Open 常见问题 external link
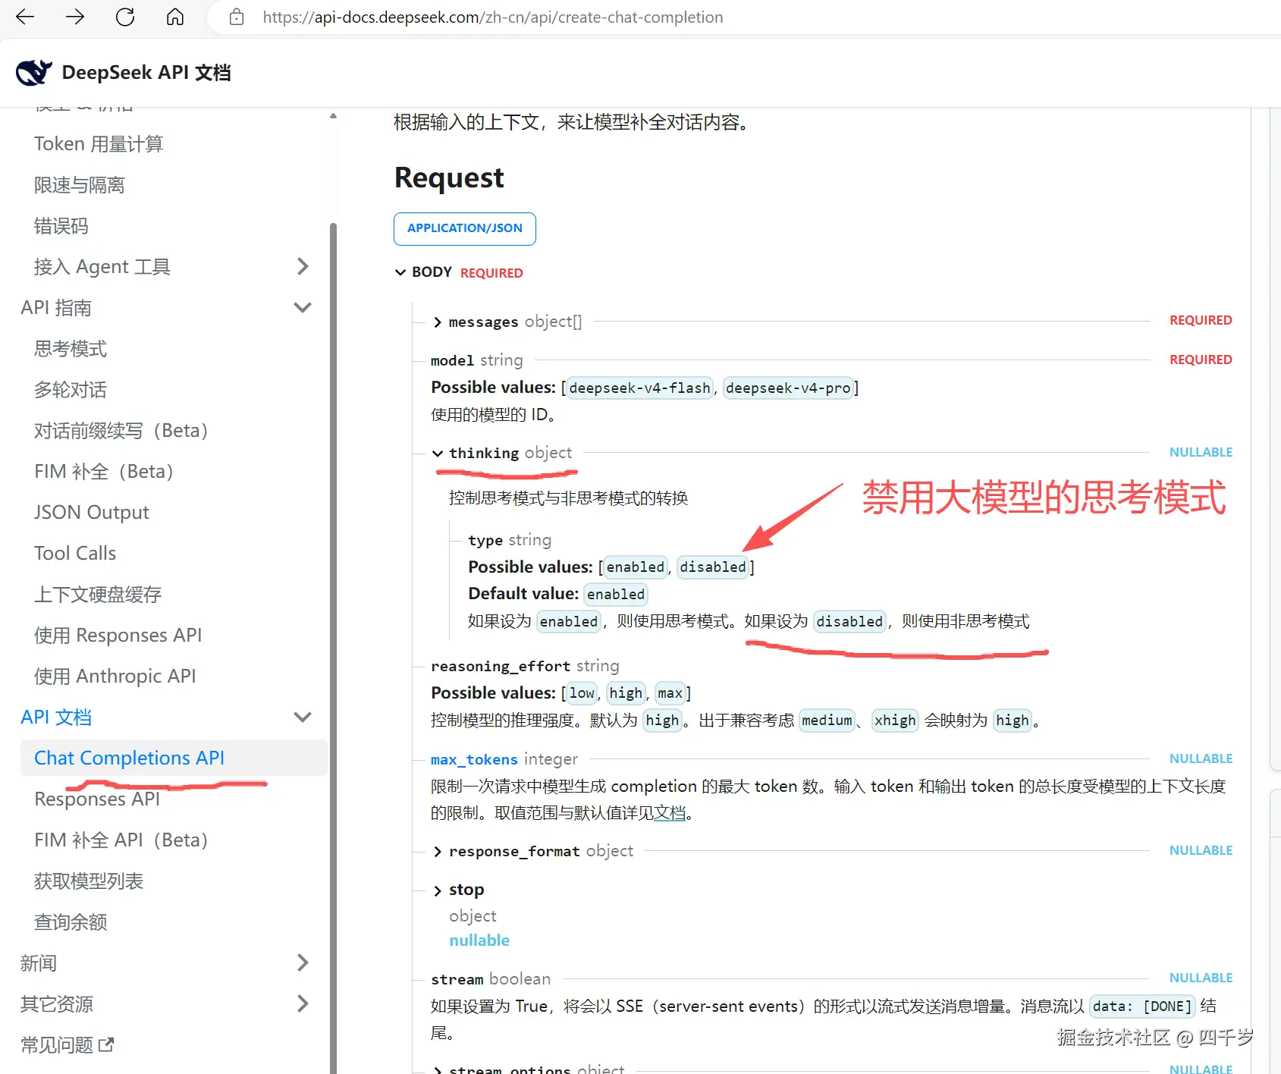This screenshot has width=1281, height=1074. coord(68,1044)
